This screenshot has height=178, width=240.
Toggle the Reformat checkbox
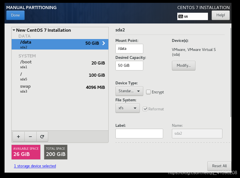tap(145, 109)
